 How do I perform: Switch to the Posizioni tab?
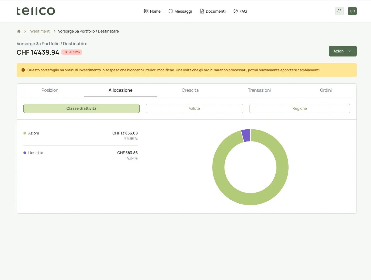[50, 90]
